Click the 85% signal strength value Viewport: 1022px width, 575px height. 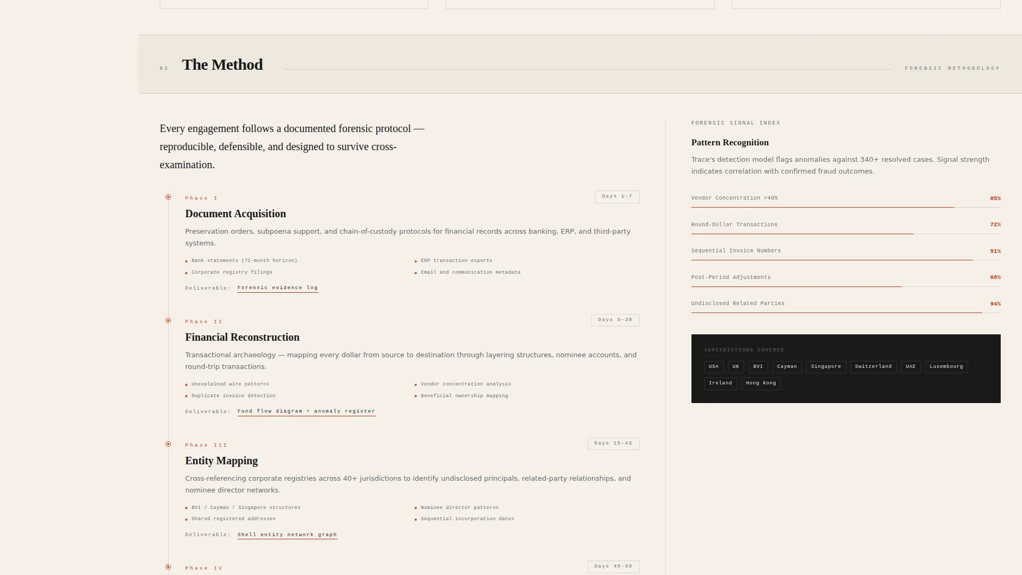(995, 199)
